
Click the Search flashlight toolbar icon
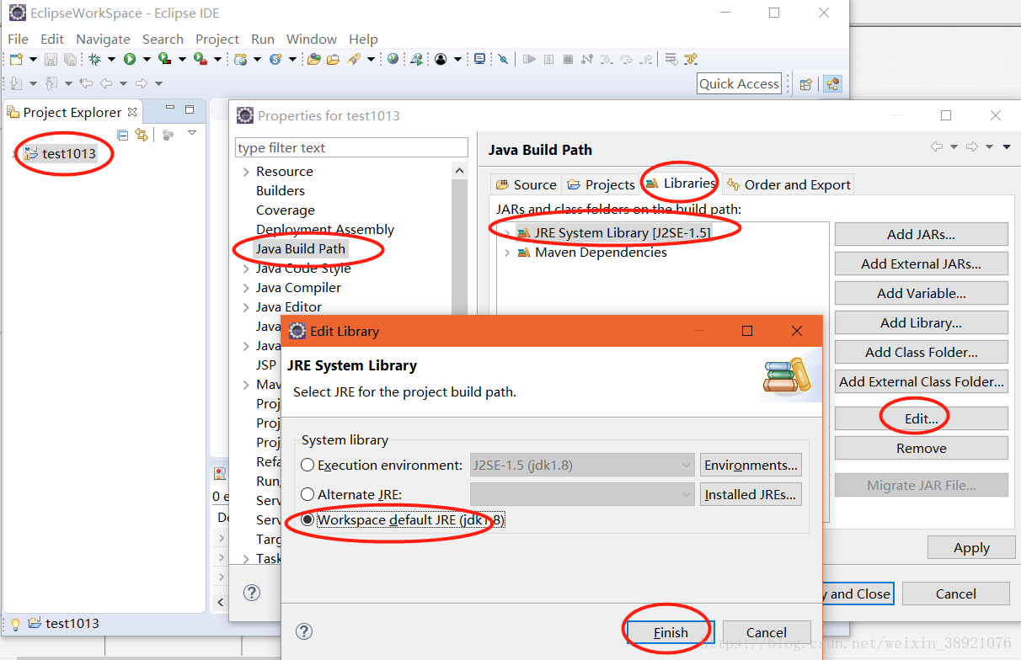pyautogui.click(x=353, y=59)
